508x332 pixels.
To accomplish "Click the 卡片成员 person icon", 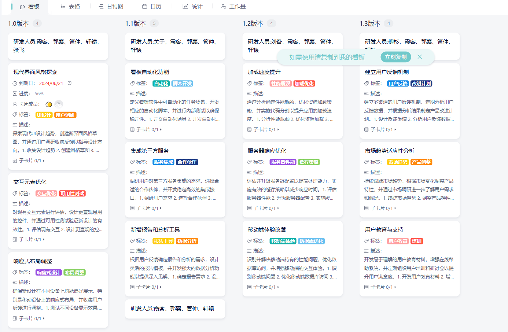I will coord(15,104).
